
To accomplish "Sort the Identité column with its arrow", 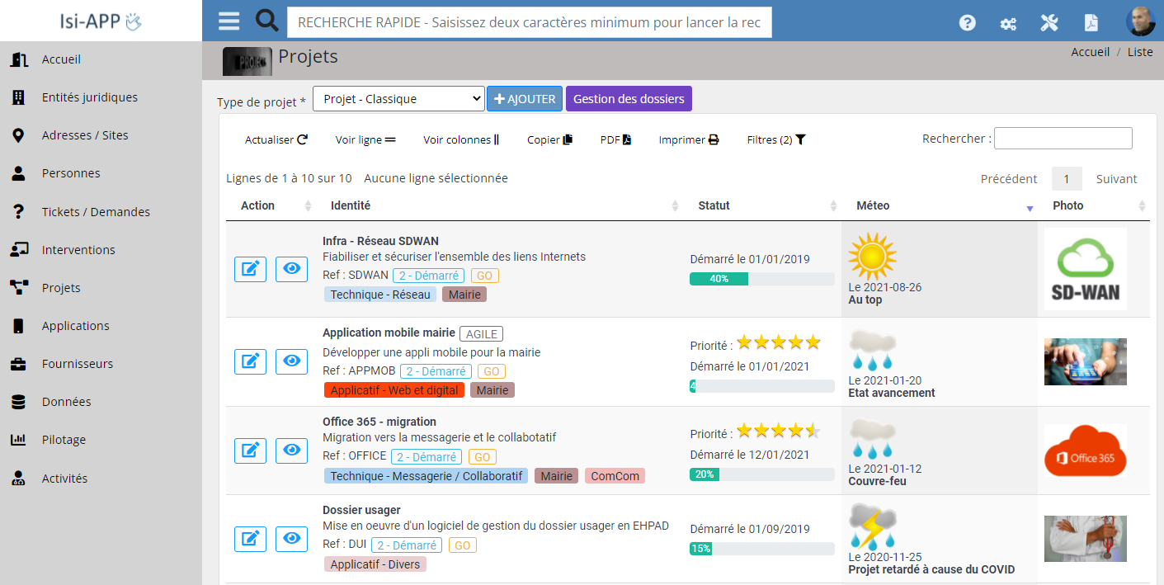I will click(676, 205).
